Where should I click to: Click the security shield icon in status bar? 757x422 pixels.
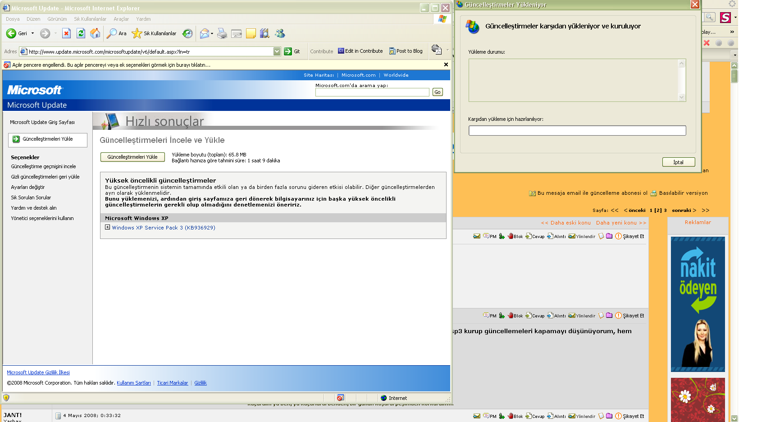click(x=6, y=398)
